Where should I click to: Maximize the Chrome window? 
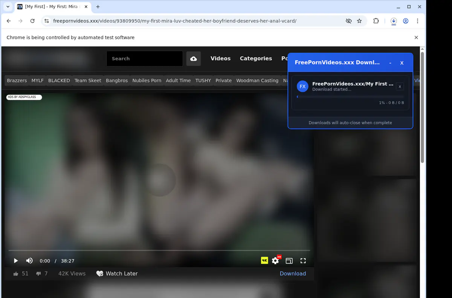pyautogui.click(x=409, y=7)
